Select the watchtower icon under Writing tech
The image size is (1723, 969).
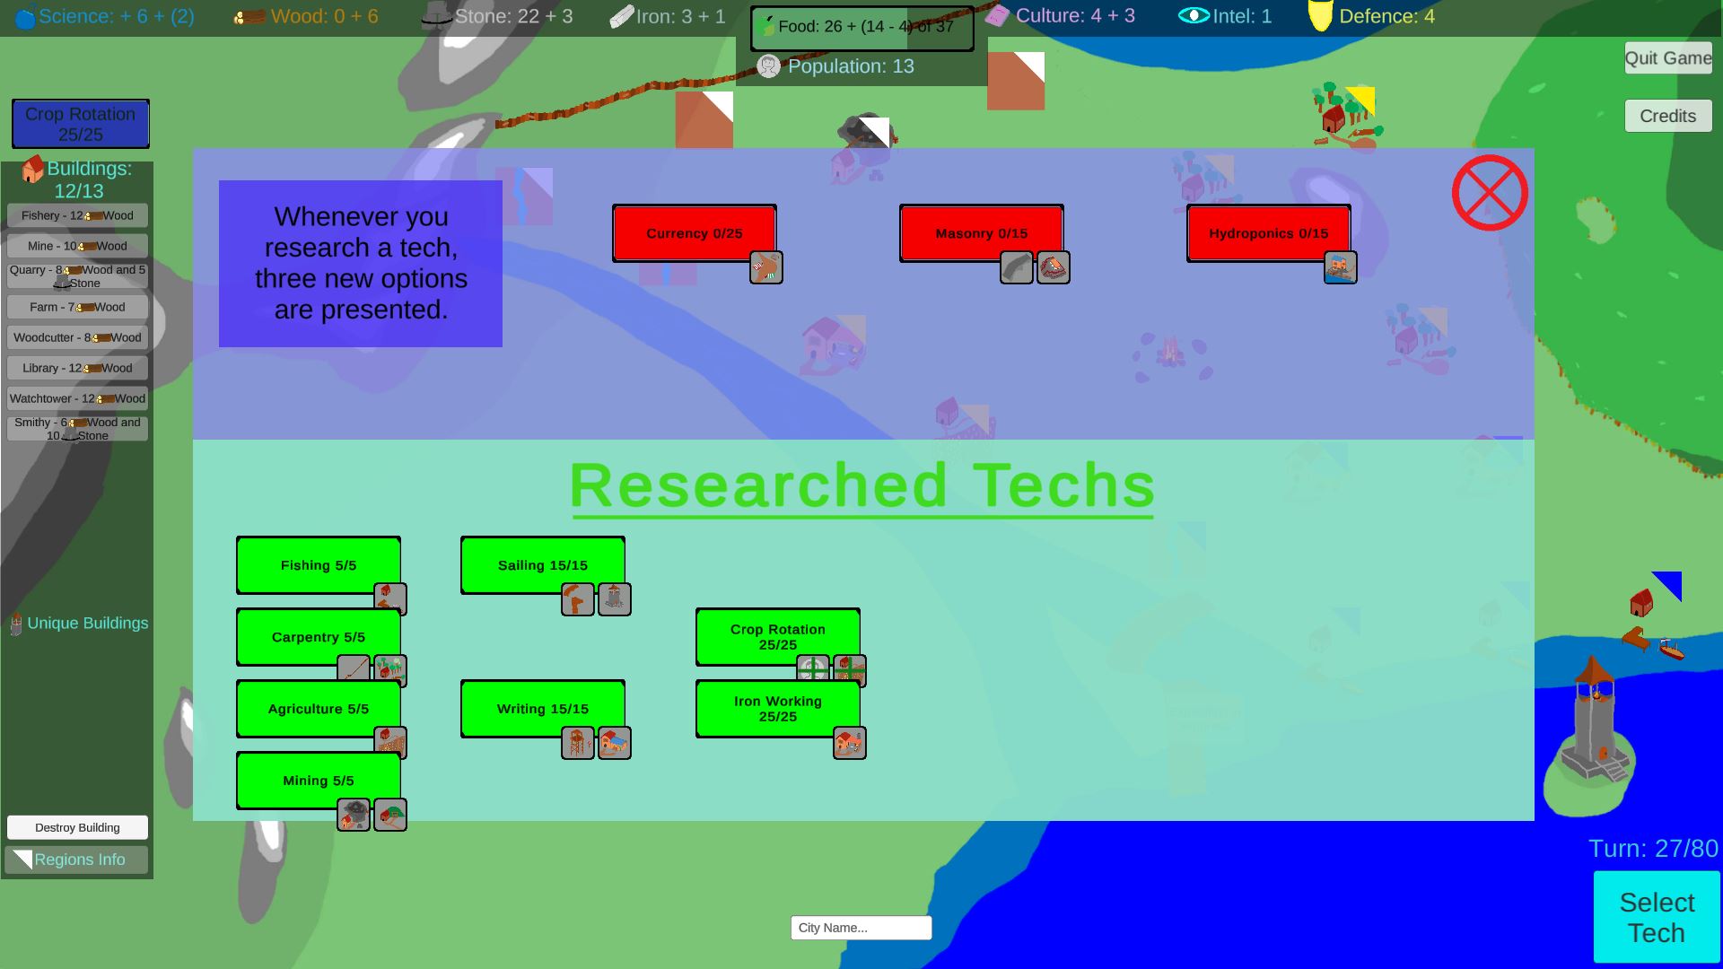580,743
